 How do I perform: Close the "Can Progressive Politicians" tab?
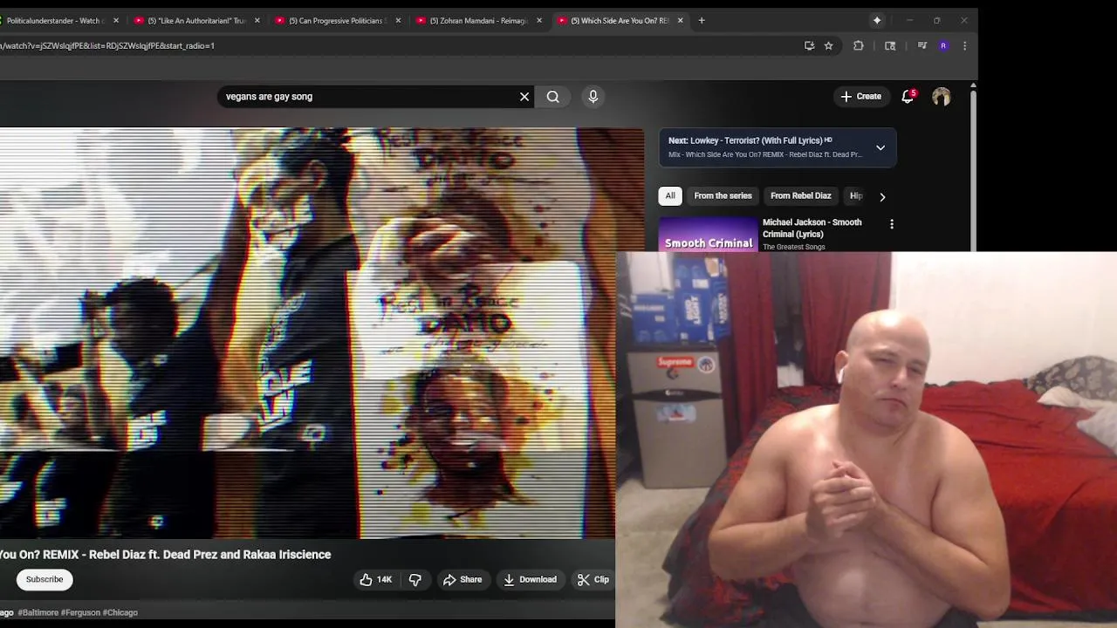point(399,20)
